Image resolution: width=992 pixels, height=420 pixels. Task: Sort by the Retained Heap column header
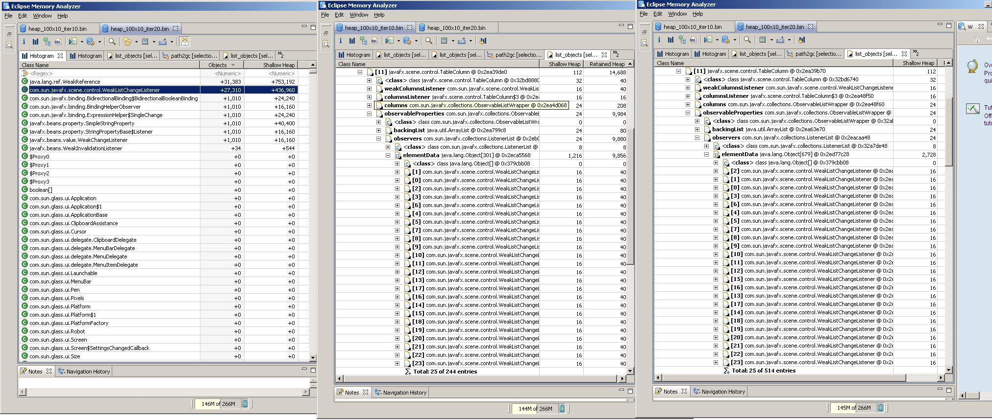point(606,64)
